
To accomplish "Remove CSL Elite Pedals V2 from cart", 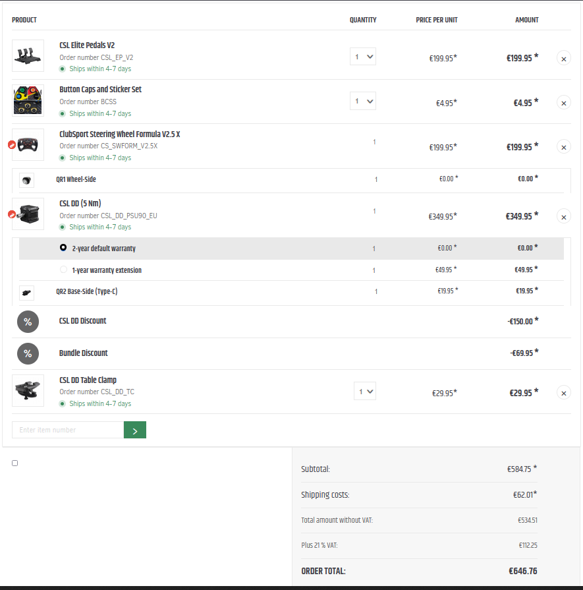I will 563,58.
